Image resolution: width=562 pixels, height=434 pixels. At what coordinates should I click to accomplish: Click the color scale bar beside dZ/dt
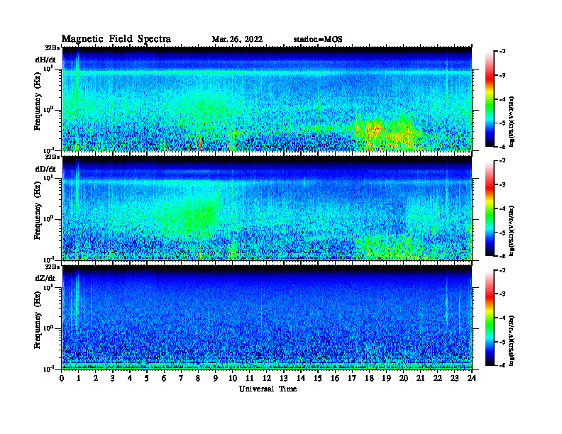tap(490, 318)
